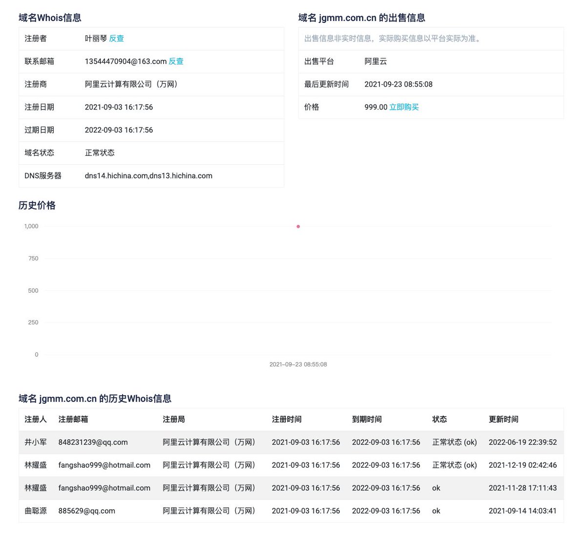Select last update time 2021-09-23 08:55:08 in the sale info table
The image size is (586, 540).
click(x=398, y=84)
